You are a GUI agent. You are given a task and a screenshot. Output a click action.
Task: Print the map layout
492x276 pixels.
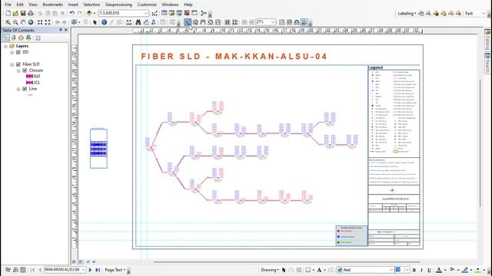click(31, 13)
